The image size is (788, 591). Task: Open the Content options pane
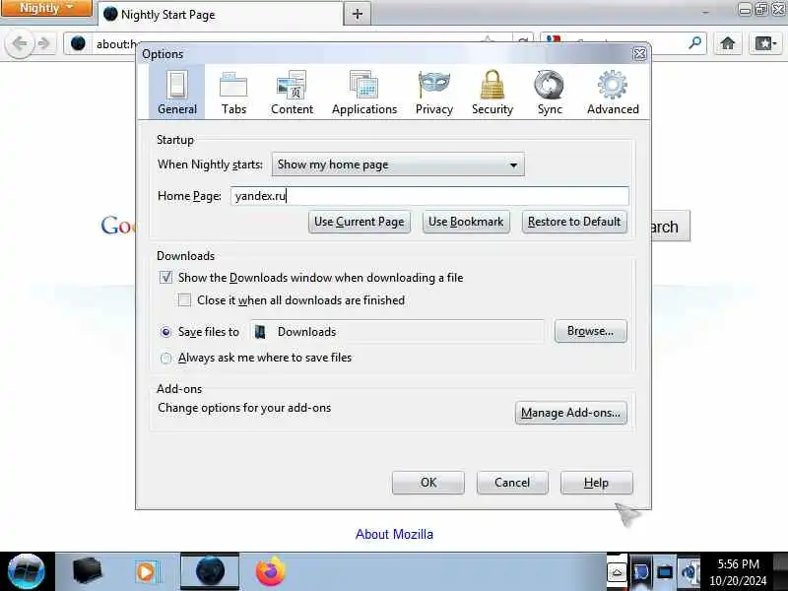(x=292, y=92)
